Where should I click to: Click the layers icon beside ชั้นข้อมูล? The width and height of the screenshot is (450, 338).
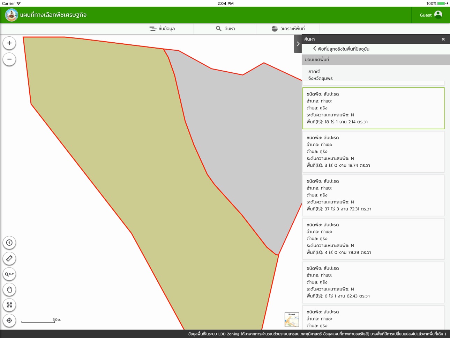click(x=153, y=29)
